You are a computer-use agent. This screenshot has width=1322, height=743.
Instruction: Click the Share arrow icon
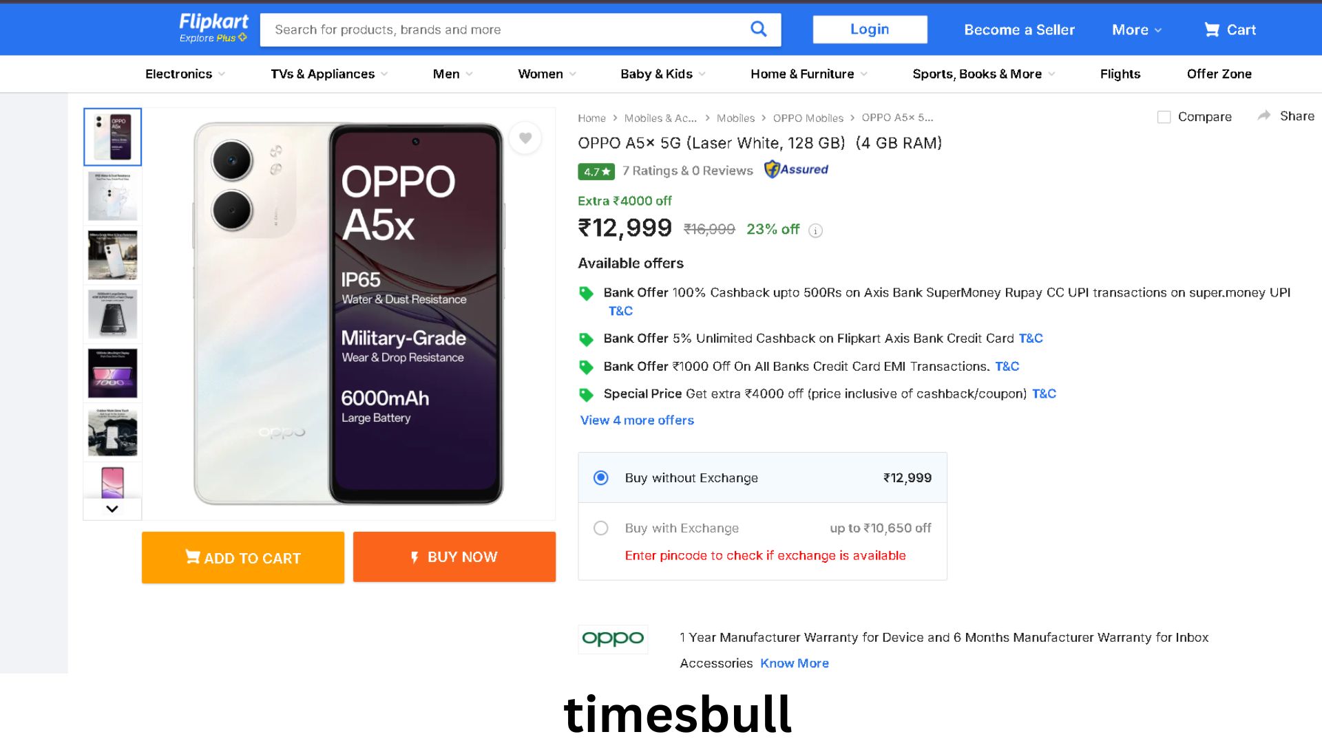click(1264, 116)
